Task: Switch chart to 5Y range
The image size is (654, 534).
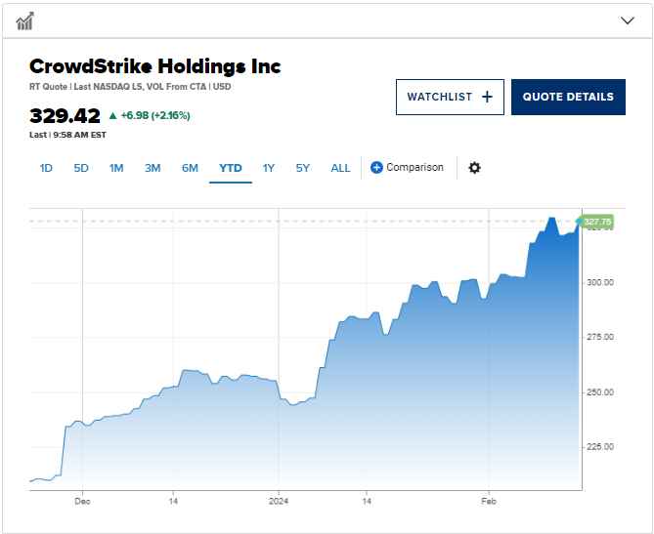Action: 303,168
